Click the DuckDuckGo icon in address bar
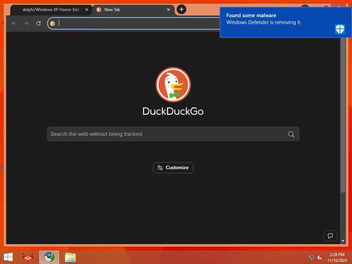The height and width of the screenshot is (264, 352). [53, 23]
